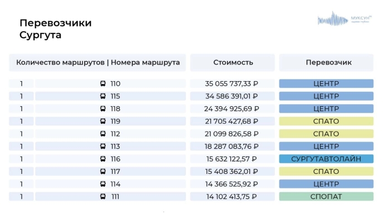Click the Количество маршрутов header cell
The image size is (384, 215).
click(x=60, y=63)
